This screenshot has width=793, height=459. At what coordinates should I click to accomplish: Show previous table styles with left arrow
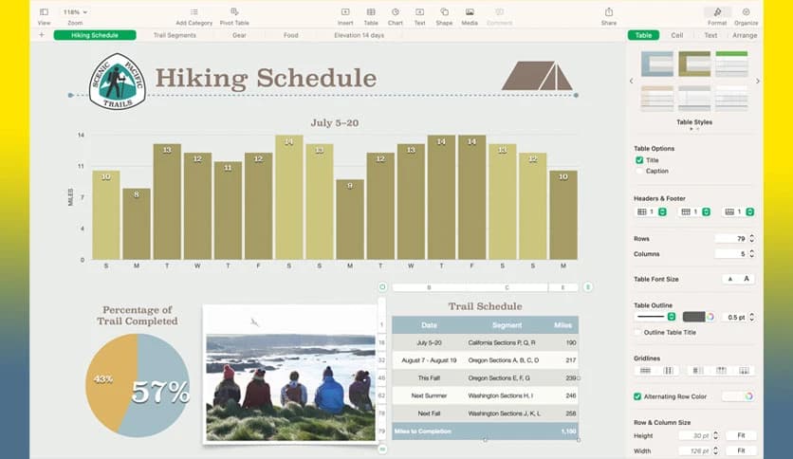coord(631,81)
